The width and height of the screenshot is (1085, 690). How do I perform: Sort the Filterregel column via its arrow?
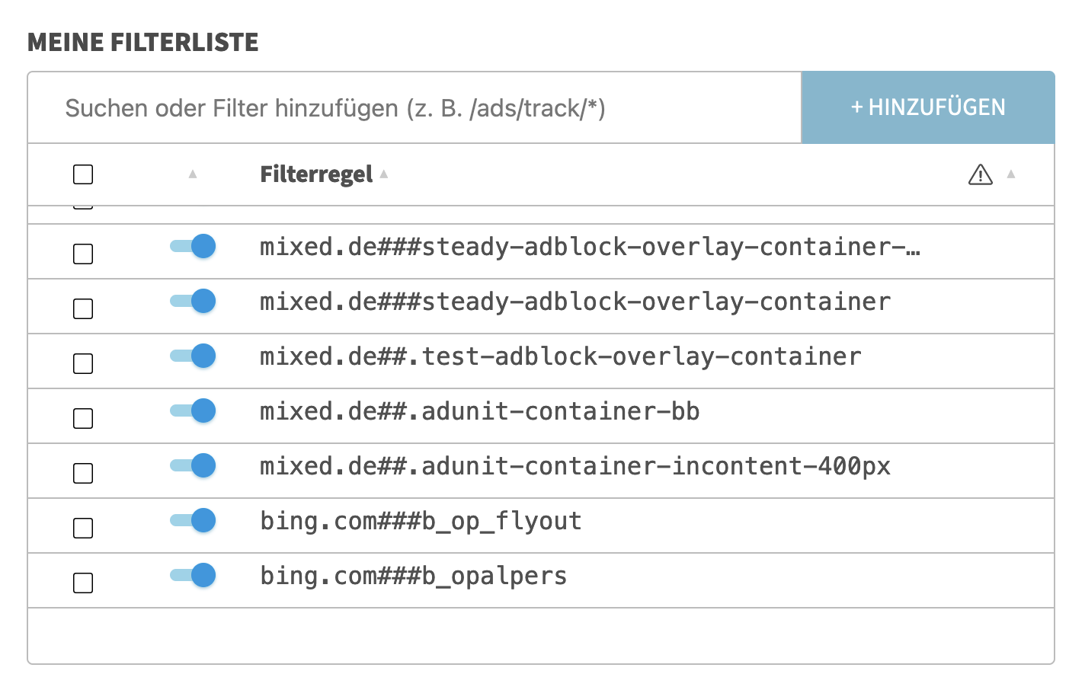(384, 174)
